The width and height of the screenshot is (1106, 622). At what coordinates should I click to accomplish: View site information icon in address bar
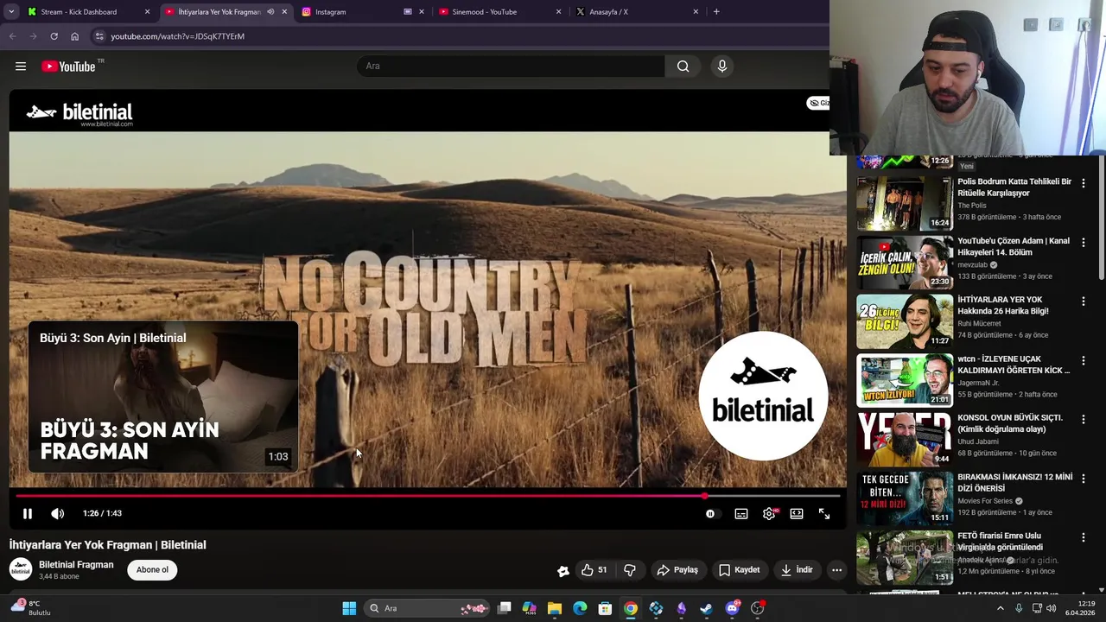99,36
